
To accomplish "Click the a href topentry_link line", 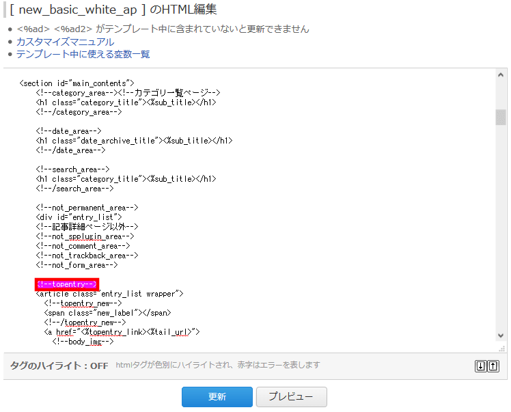I will (x=122, y=332).
